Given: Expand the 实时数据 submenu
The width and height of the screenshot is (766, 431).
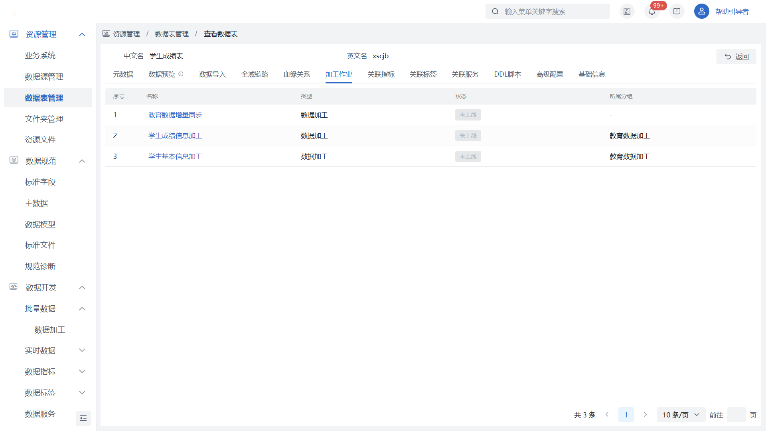Looking at the screenshot, I should point(82,350).
